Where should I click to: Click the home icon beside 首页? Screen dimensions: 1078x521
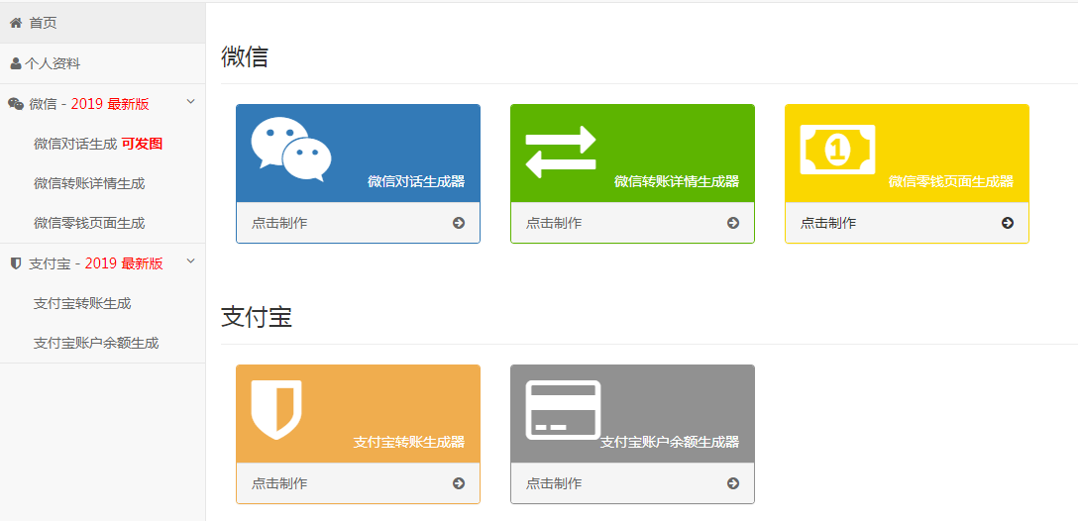15,23
